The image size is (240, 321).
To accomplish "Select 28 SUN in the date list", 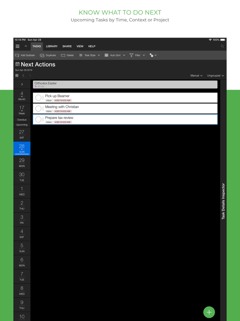I will click(x=22, y=148).
